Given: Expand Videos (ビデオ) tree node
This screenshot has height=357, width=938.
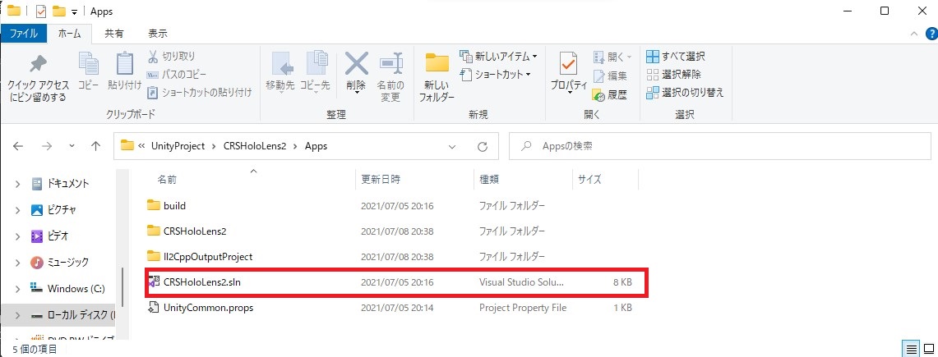Looking at the screenshot, I should click(x=17, y=236).
